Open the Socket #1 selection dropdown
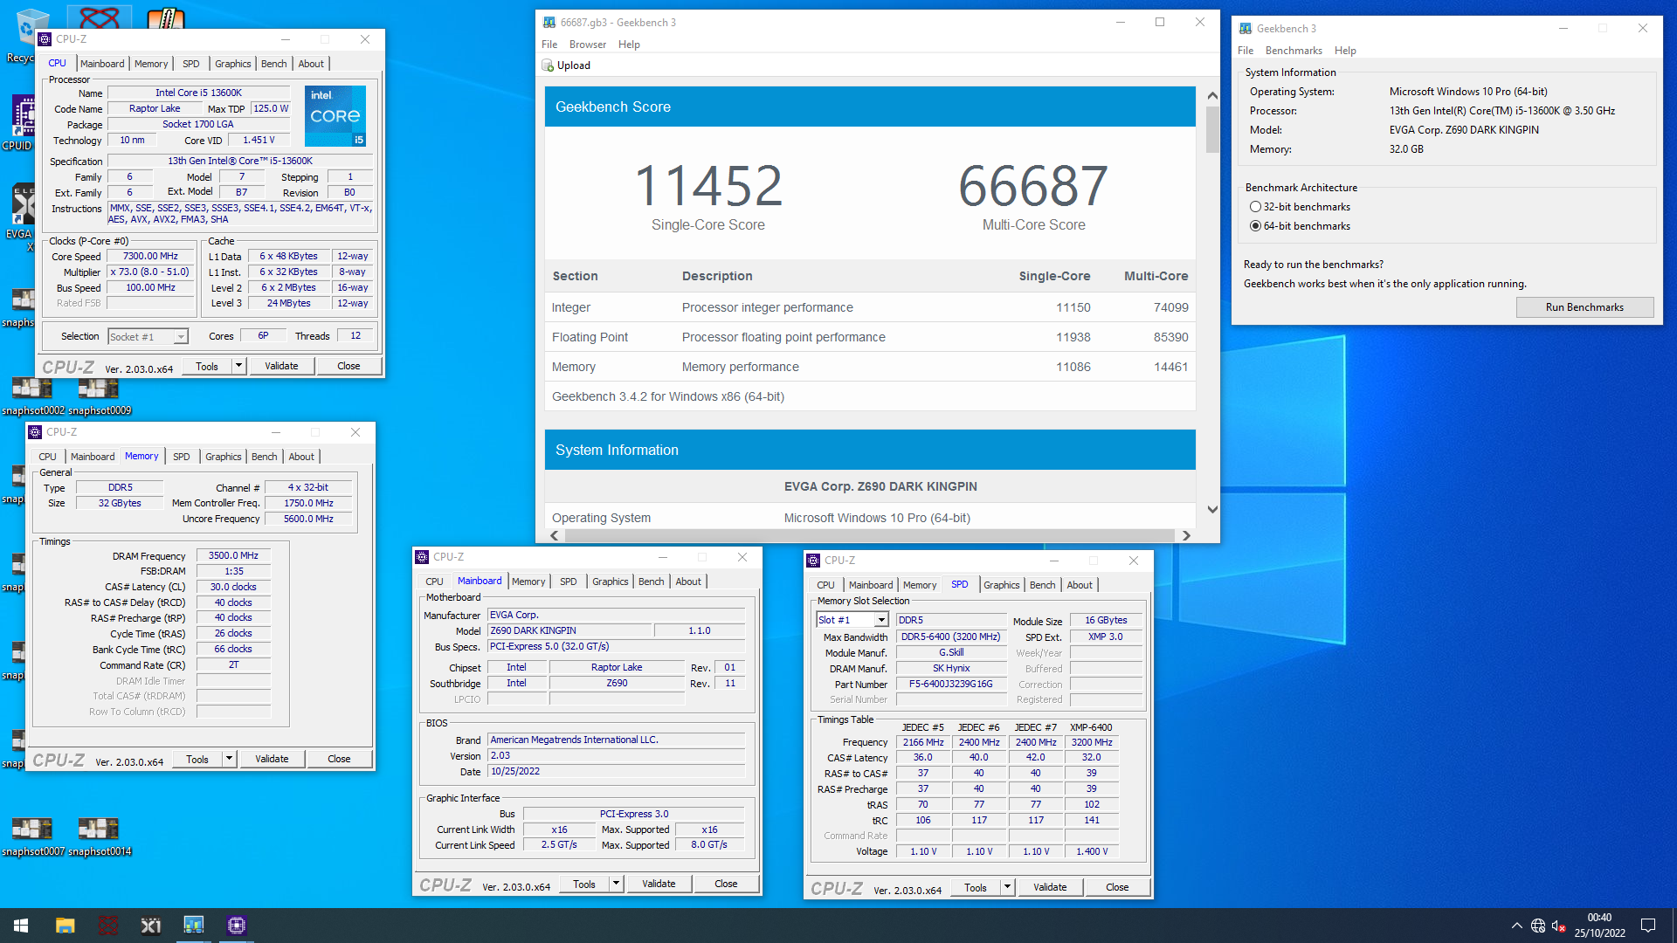Viewport: 1677px width, 943px height. [x=181, y=337]
